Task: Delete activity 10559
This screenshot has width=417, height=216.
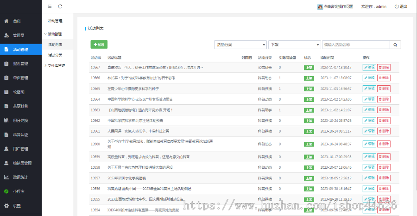Action: 384,157
